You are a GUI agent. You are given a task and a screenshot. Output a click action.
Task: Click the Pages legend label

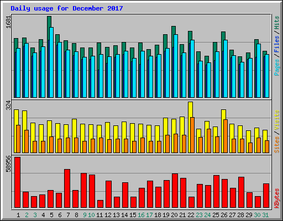pos(277,67)
